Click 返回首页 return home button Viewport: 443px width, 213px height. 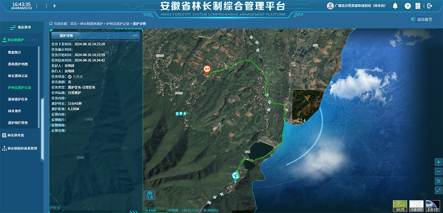point(424,20)
